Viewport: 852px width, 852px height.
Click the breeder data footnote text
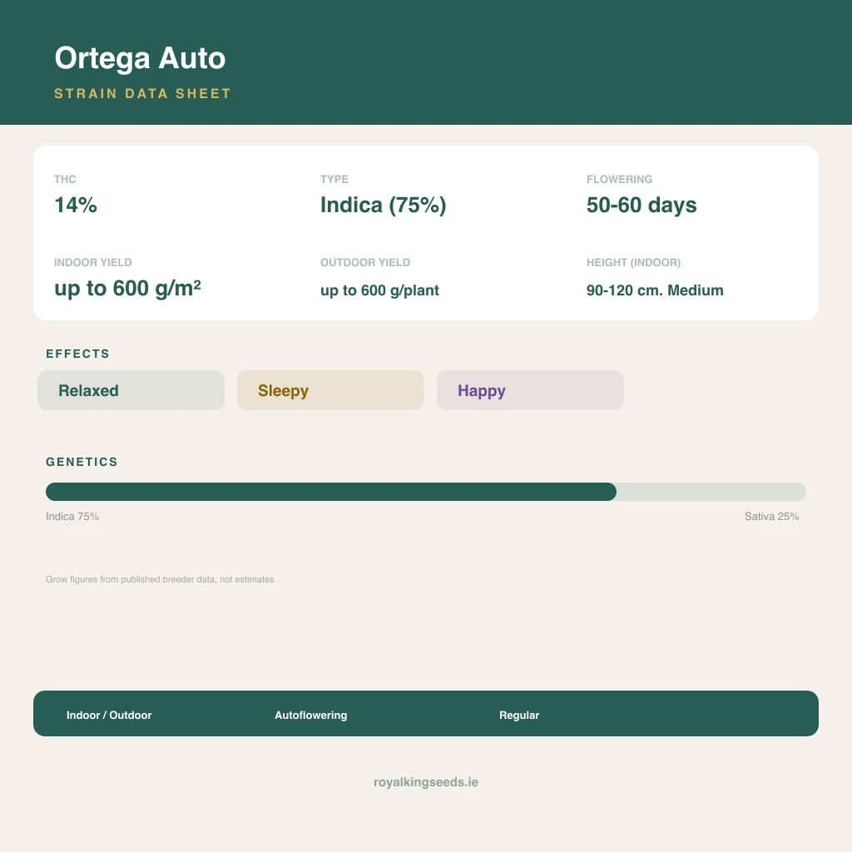160,579
